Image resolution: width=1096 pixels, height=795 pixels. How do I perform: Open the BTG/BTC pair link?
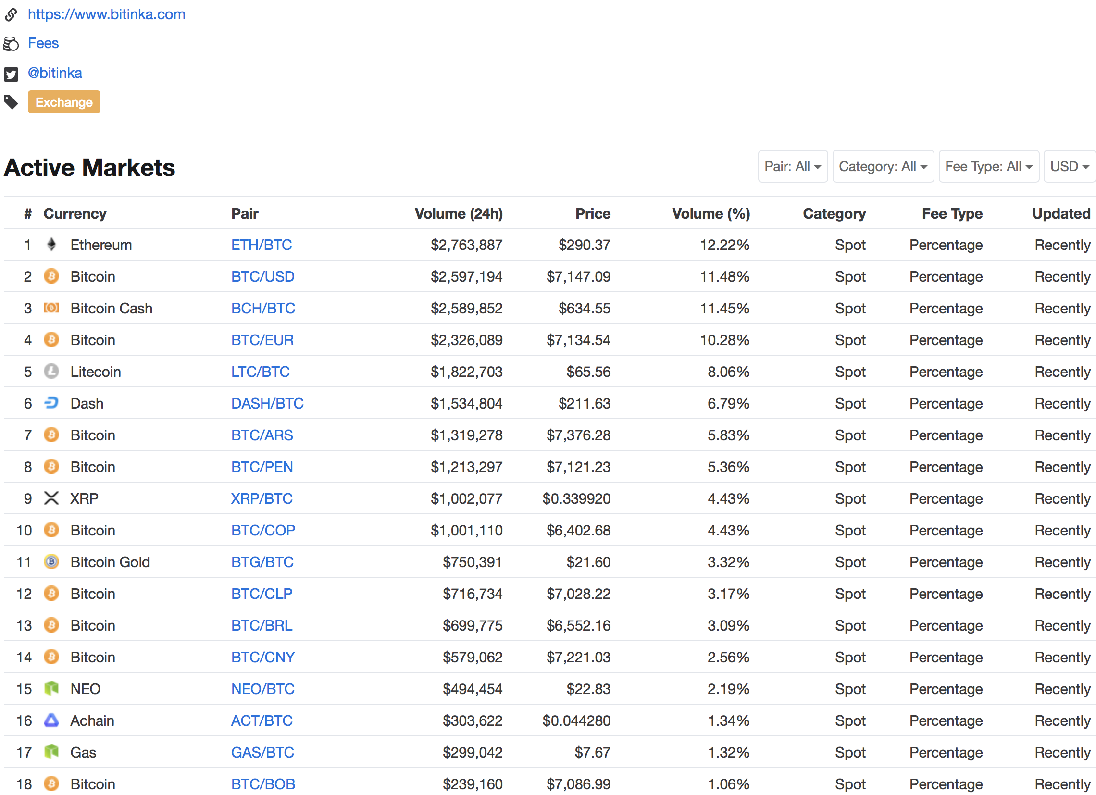pyautogui.click(x=262, y=562)
